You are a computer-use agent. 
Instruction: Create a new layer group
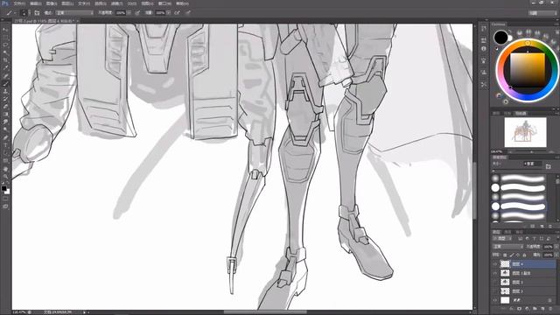point(535,308)
